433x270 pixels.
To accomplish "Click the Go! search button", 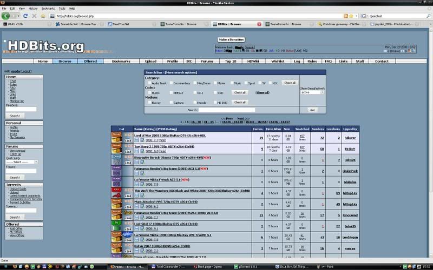I will point(312,110).
